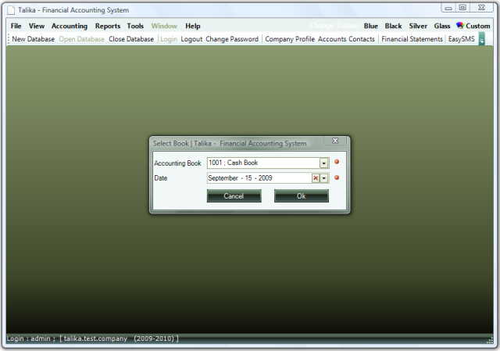The width and height of the screenshot is (500, 351).
Task: Open the Tools menu
Action: pyautogui.click(x=135, y=26)
